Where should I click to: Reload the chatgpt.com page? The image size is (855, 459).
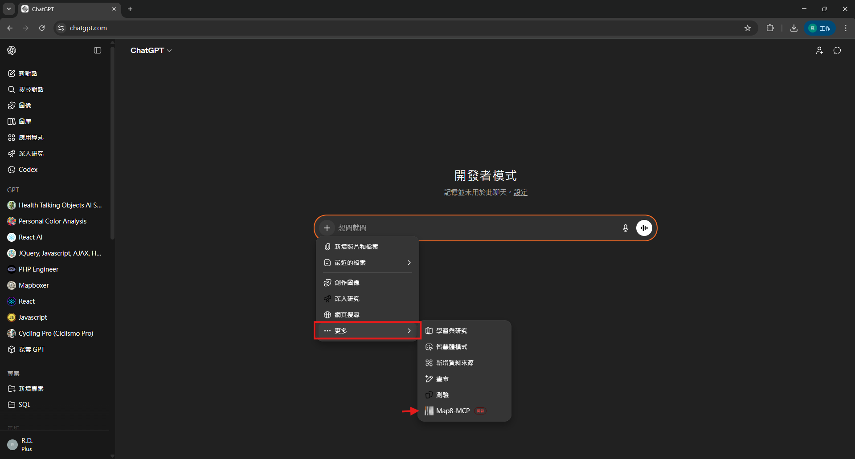pyautogui.click(x=42, y=28)
